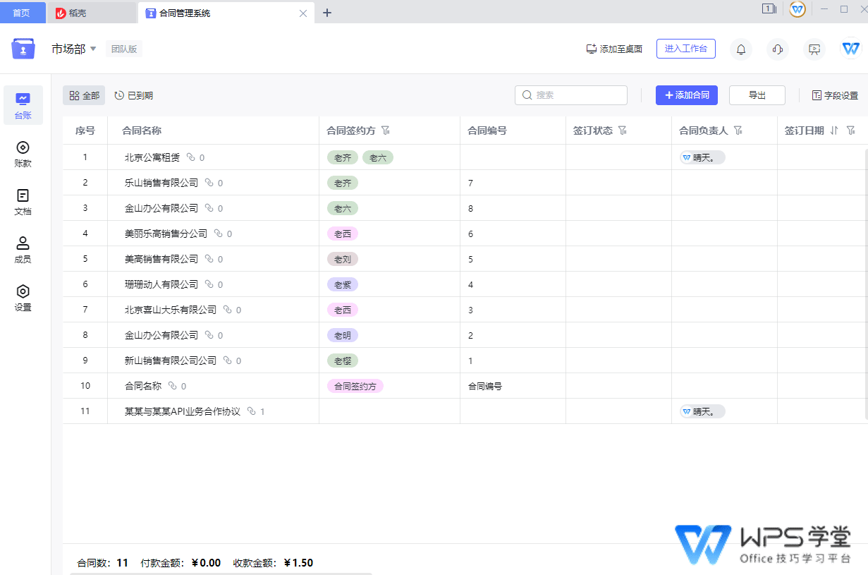Image resolution: width=868 pixels, height=575 pixels.
Task: Filter by 签订状态 column filter icon
Action: (623, 131)
